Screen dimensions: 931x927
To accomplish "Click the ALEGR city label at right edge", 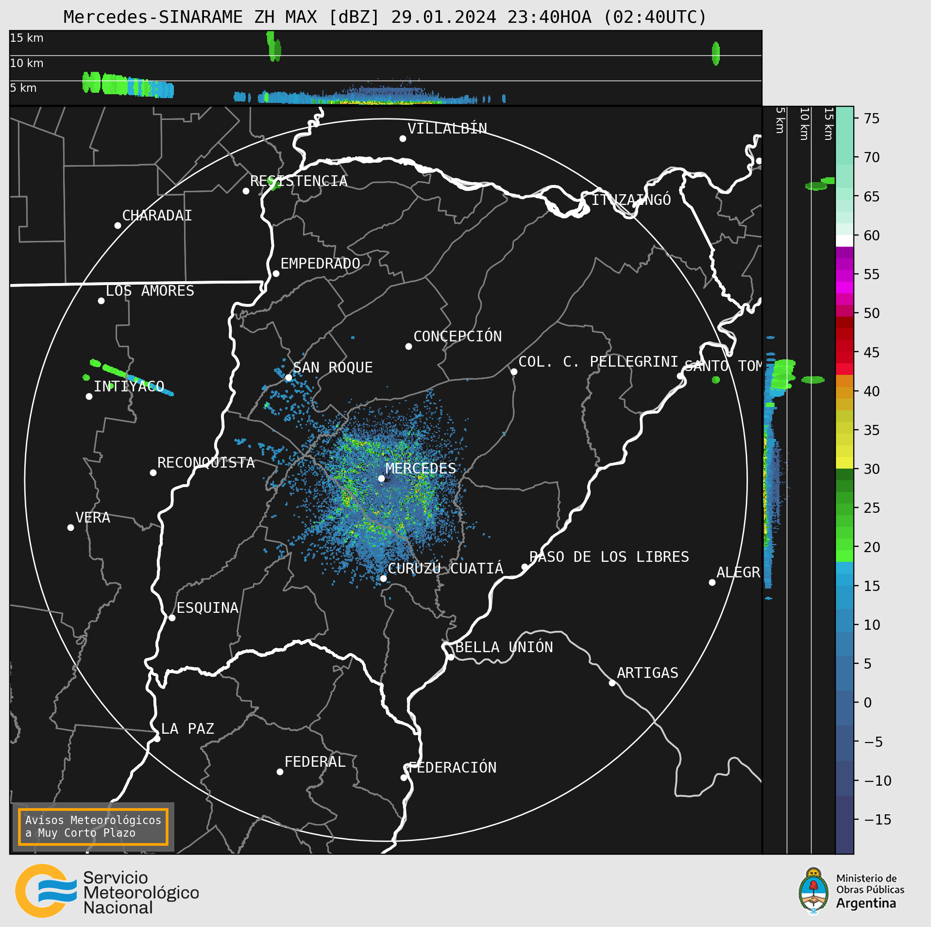I will coord(738,573).
